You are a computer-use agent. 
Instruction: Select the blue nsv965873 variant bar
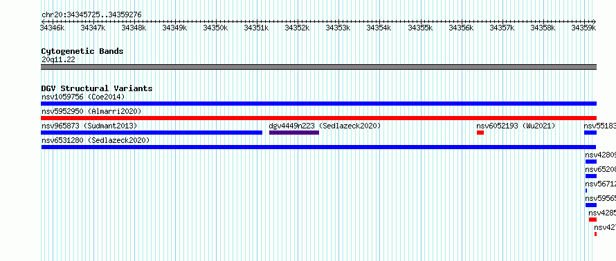[x=152, y=133]
